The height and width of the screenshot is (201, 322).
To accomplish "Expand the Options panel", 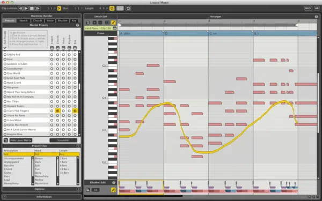I will point(78,189).
